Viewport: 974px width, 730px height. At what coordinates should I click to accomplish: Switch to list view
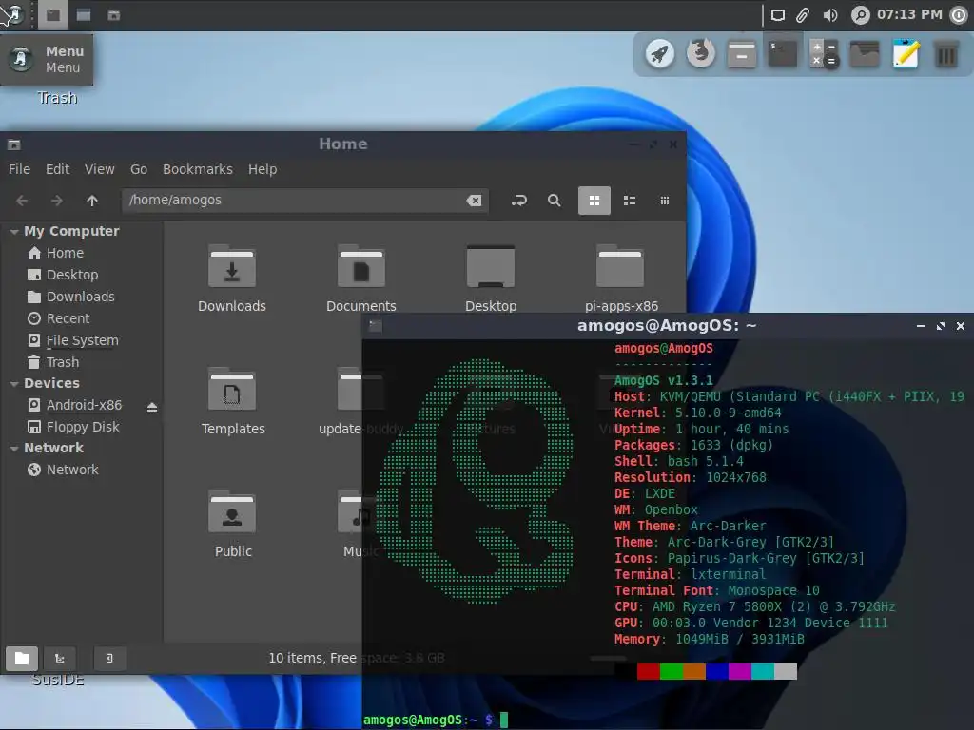(x=630, y=201)
